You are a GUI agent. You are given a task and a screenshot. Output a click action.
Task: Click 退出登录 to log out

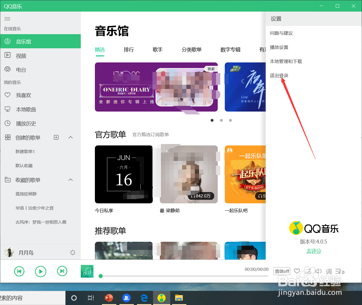(x=279, y=76)
